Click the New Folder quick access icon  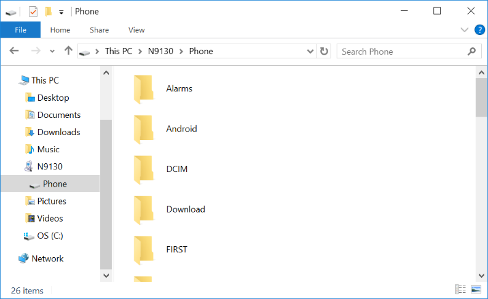[x=48, y=12]
